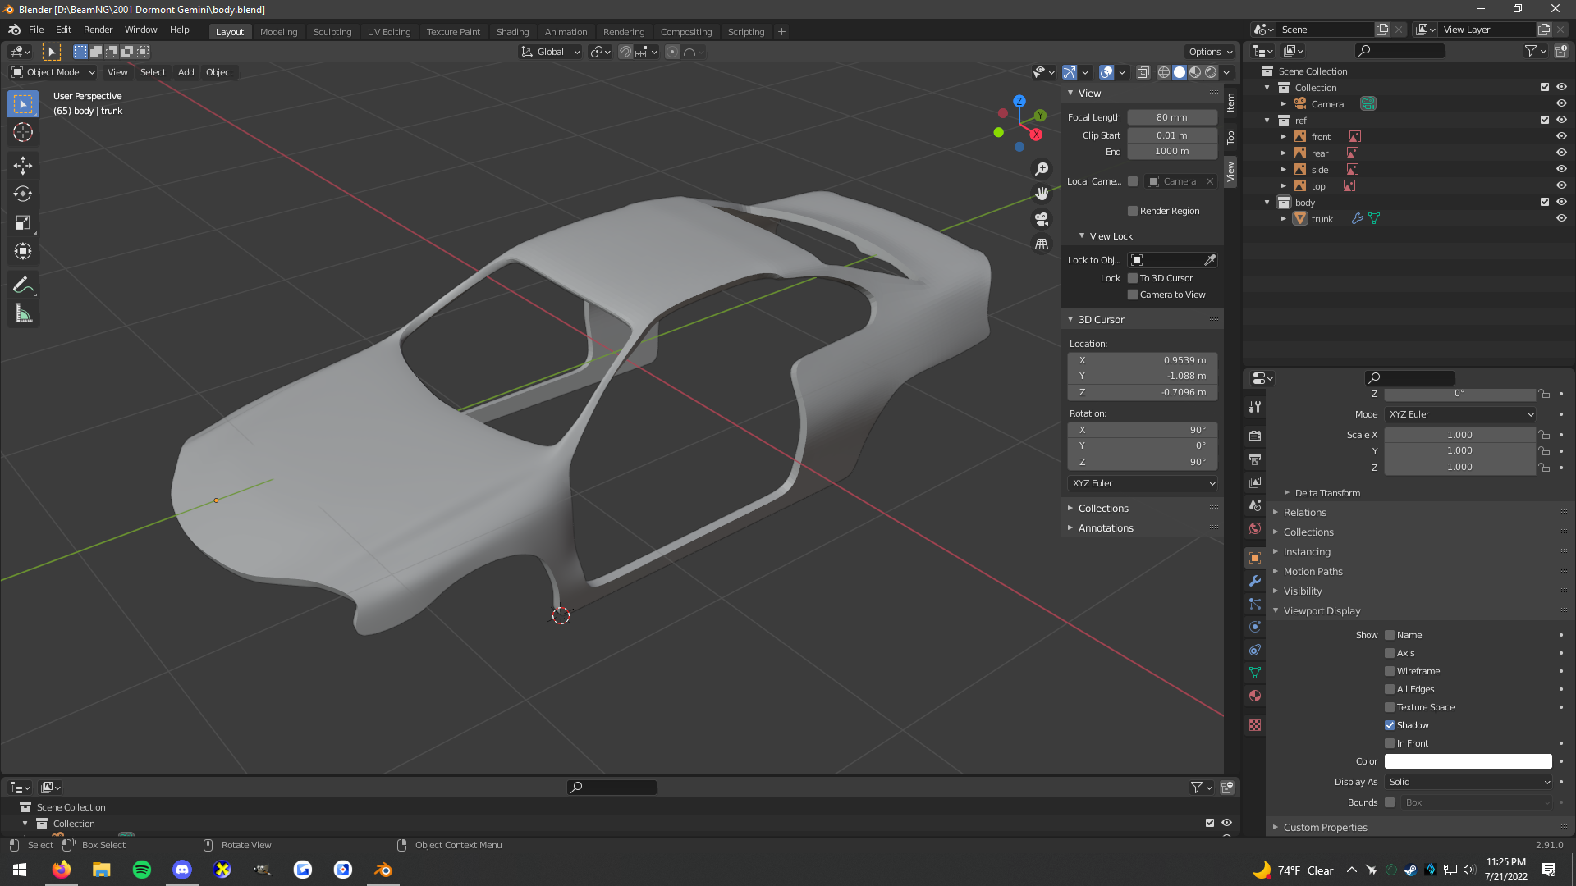This screenshot has height=886, width=1576.
Task: Switch to the Sculpting workspace tab
Action: (332, 32)
